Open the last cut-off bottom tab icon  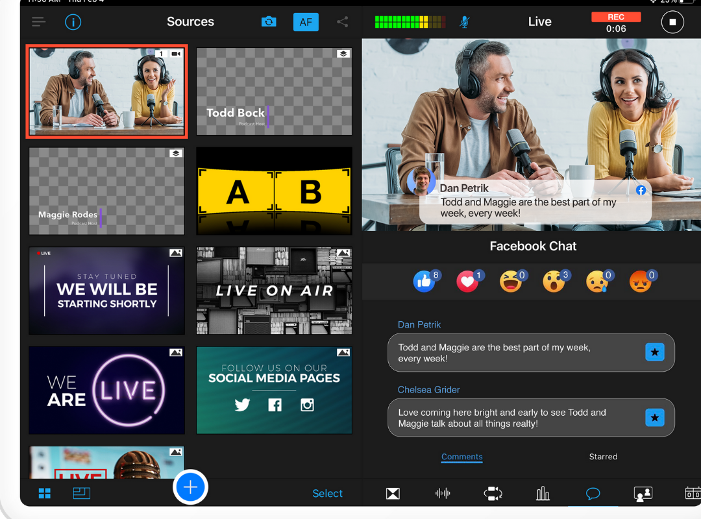[693, 494]
